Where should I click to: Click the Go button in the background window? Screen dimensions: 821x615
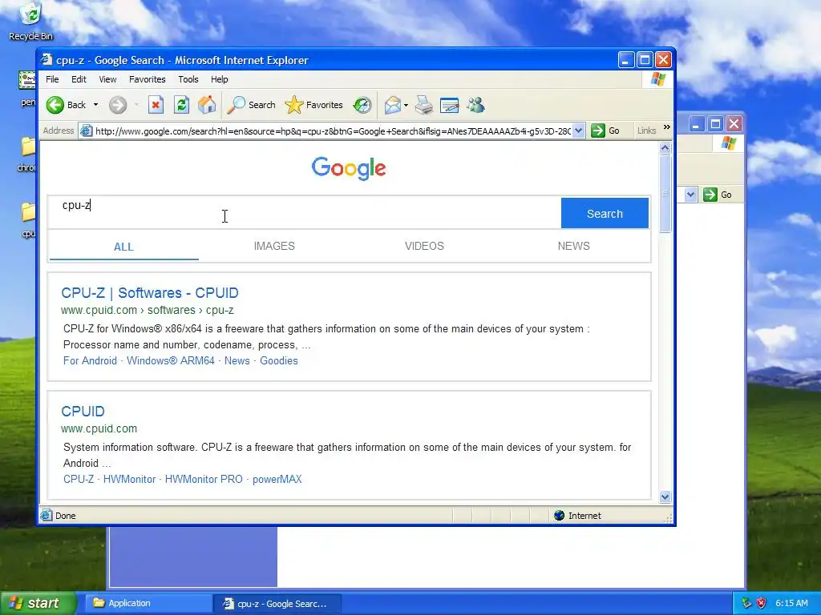tap(718, 195)
